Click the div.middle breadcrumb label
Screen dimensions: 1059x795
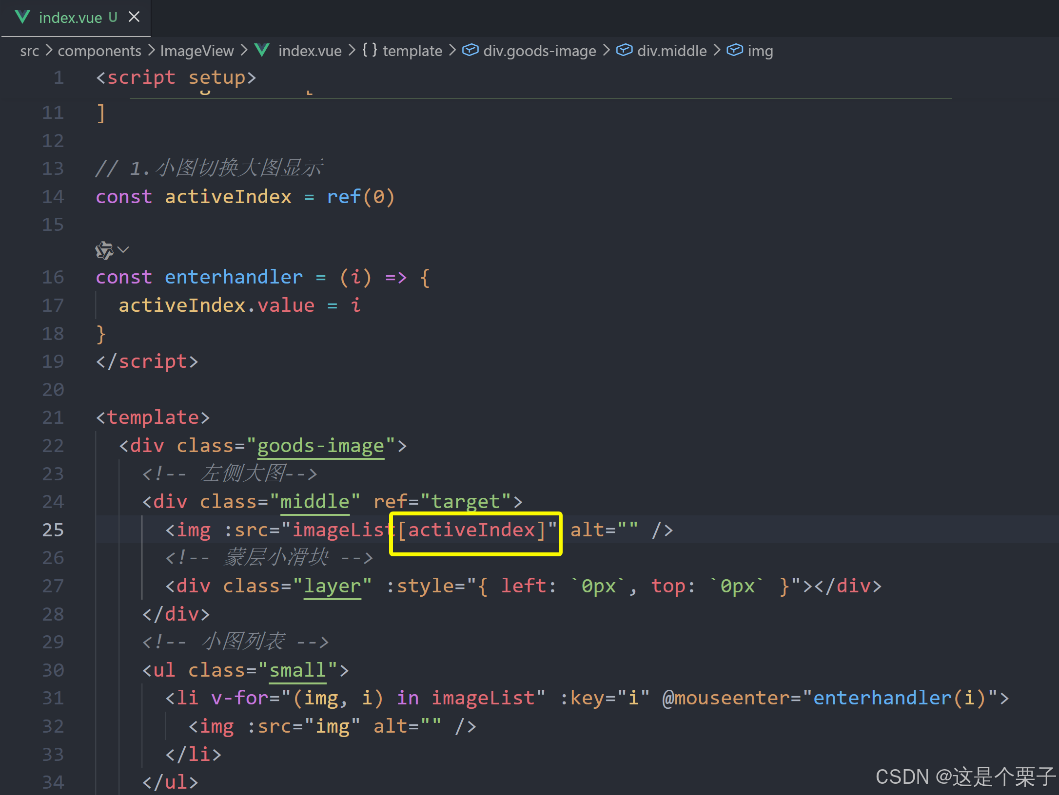click(x=671, y=51)
